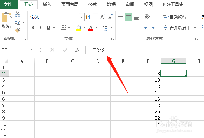This screenshot has width=204, height=138.
Task: Open alignment group dialog launcher
Action: 196,39
